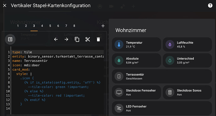Open help via question mark icon
Screen dimensions: 216x116
tap(210, 6)
